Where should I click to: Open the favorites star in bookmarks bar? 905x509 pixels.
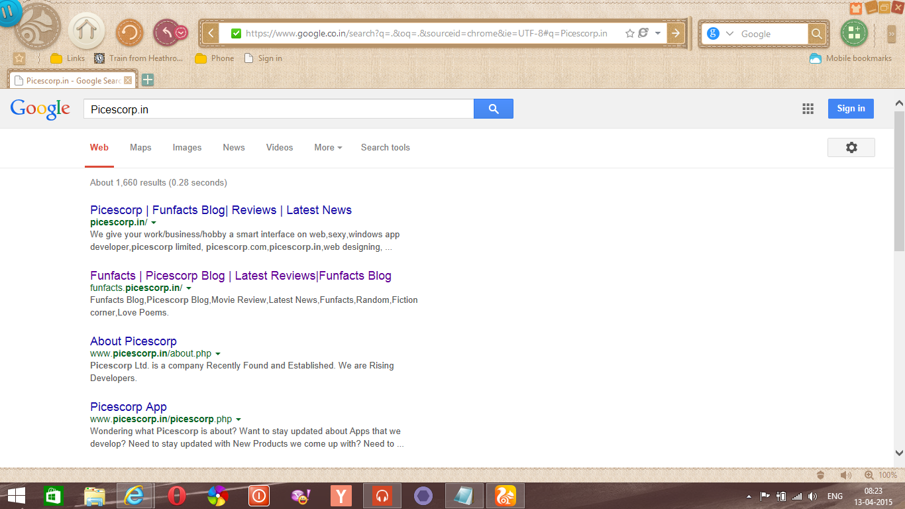click(19, 58)
